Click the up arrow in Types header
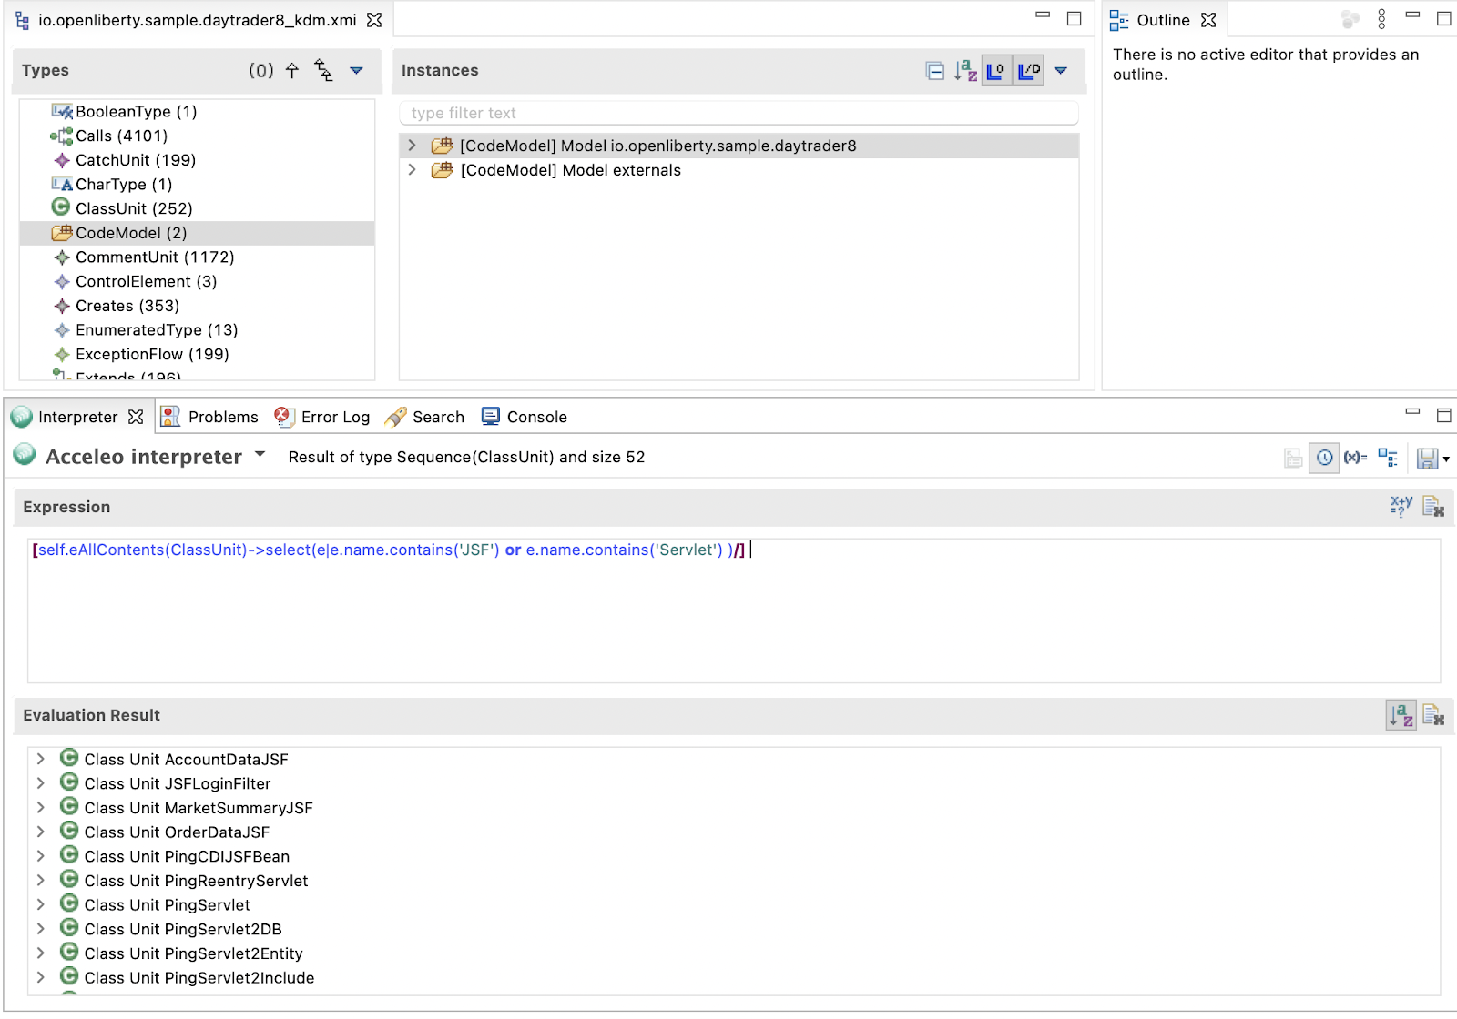Image resolution: width=1457 pixels, height=1019 pixels. click(292, 71)
